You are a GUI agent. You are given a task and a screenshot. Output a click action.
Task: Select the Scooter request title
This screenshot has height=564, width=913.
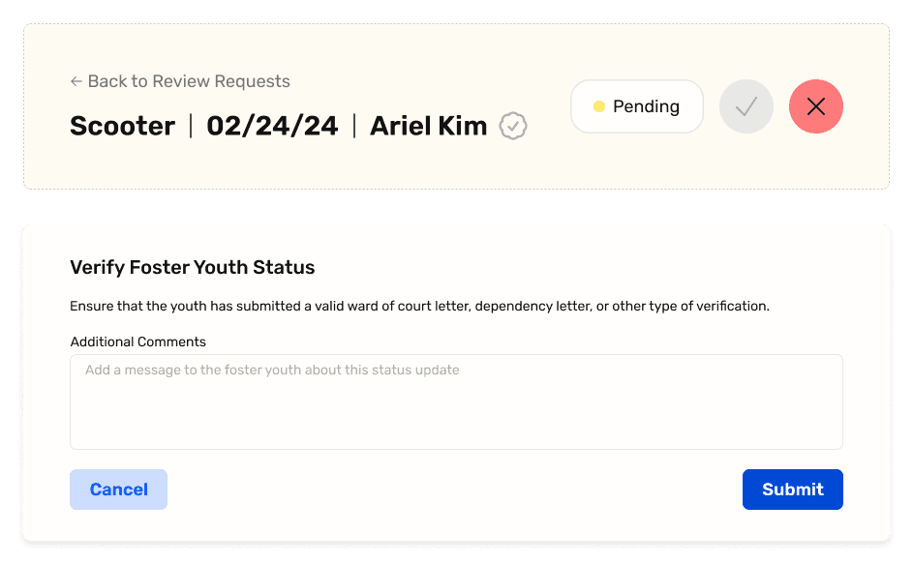click(x=122, y=126)
